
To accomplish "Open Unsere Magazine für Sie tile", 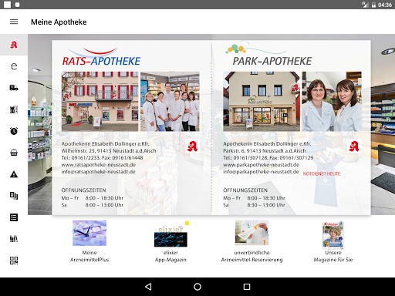I will pyautogui.click(x=333, y=241).
